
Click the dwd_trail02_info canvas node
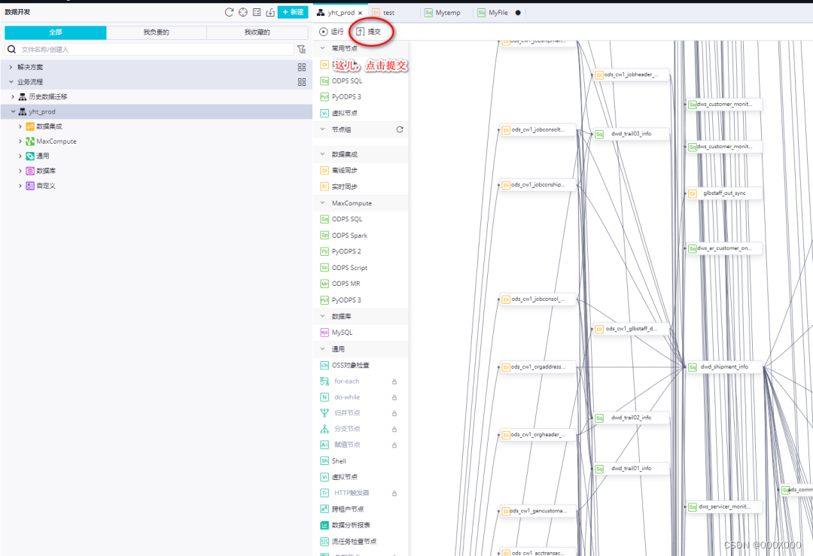click(631, 418)
